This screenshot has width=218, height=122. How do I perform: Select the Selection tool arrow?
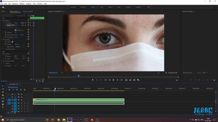point(3,86)
